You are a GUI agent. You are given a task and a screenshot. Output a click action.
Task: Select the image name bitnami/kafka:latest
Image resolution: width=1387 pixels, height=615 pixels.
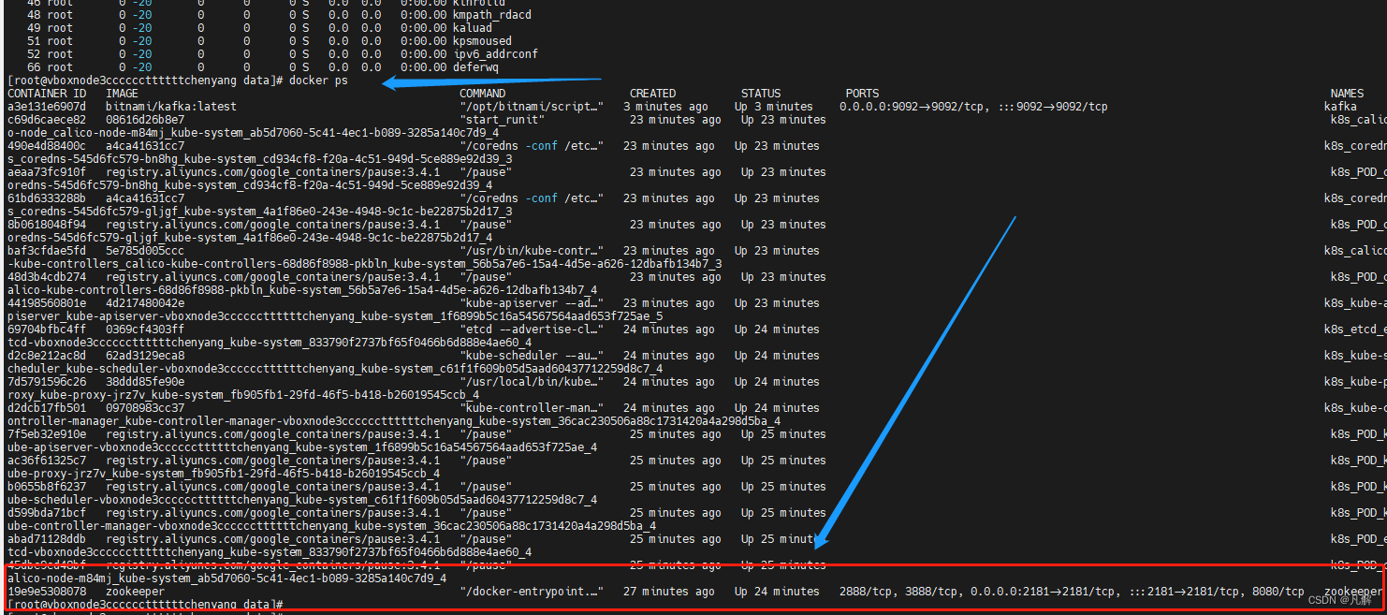(x=171, y=107)
